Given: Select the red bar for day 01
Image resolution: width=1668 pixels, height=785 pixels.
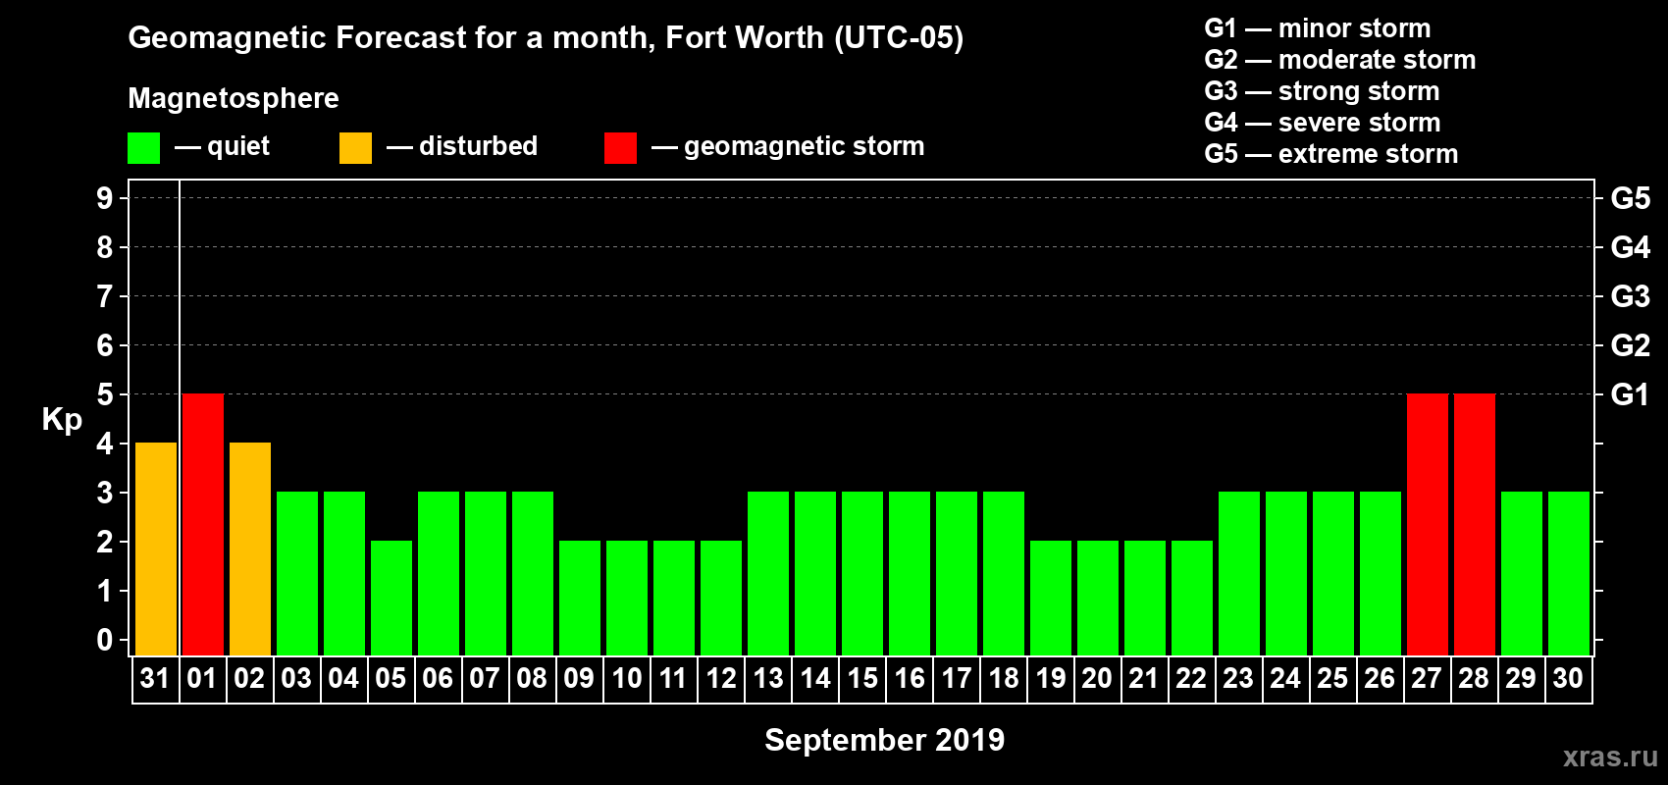Looking at the screenshot, I should click(203, 524).
